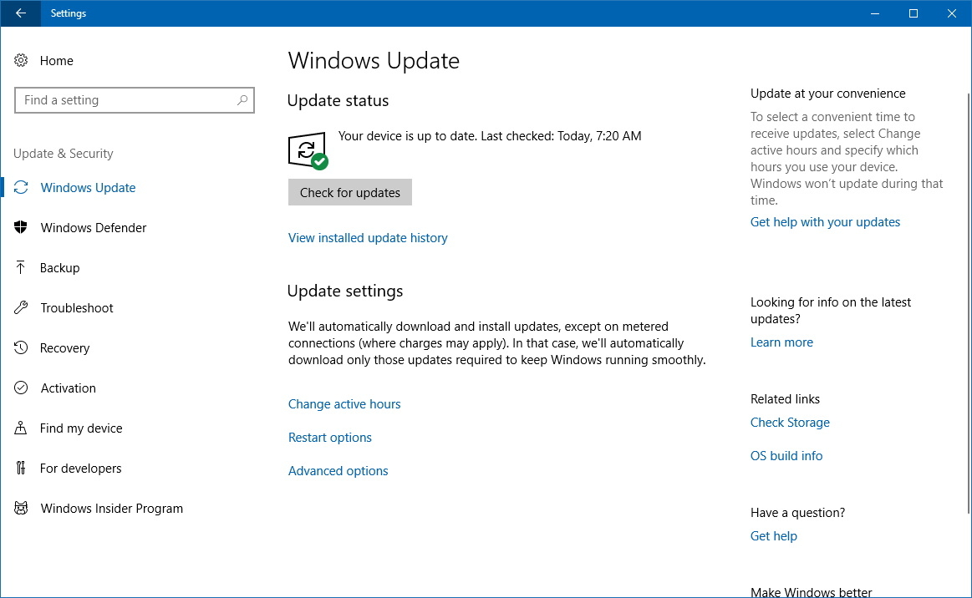The width and height of the screenshot is (972, 598).
Task: Open the Backup section
Action: pos(59,268)
